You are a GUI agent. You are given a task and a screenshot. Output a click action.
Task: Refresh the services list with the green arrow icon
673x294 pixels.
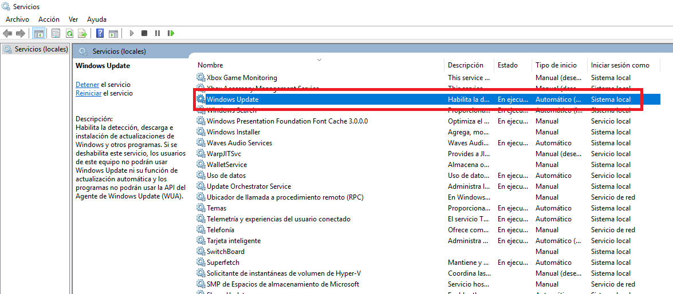(x=69, y=33)
